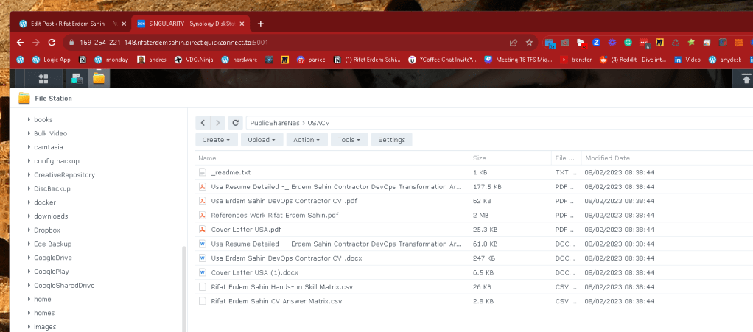The image size is (753, 332).
Task: Reload the browser page
Action: pyautogui.click(x=52, y=42)
